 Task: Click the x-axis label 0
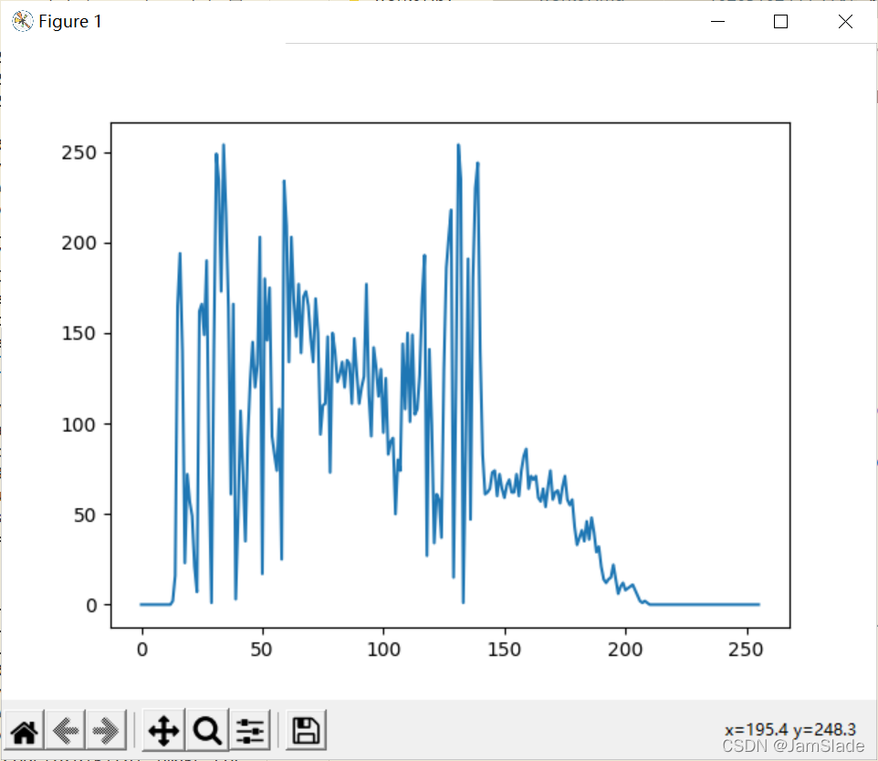click(142, 650)
